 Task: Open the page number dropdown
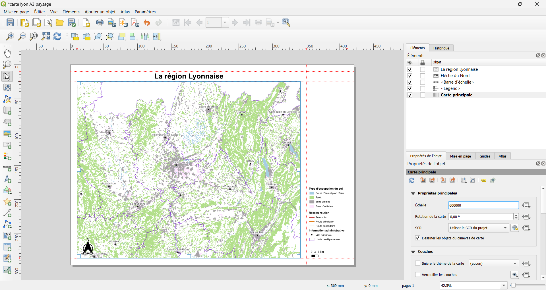tap(225, 22)
